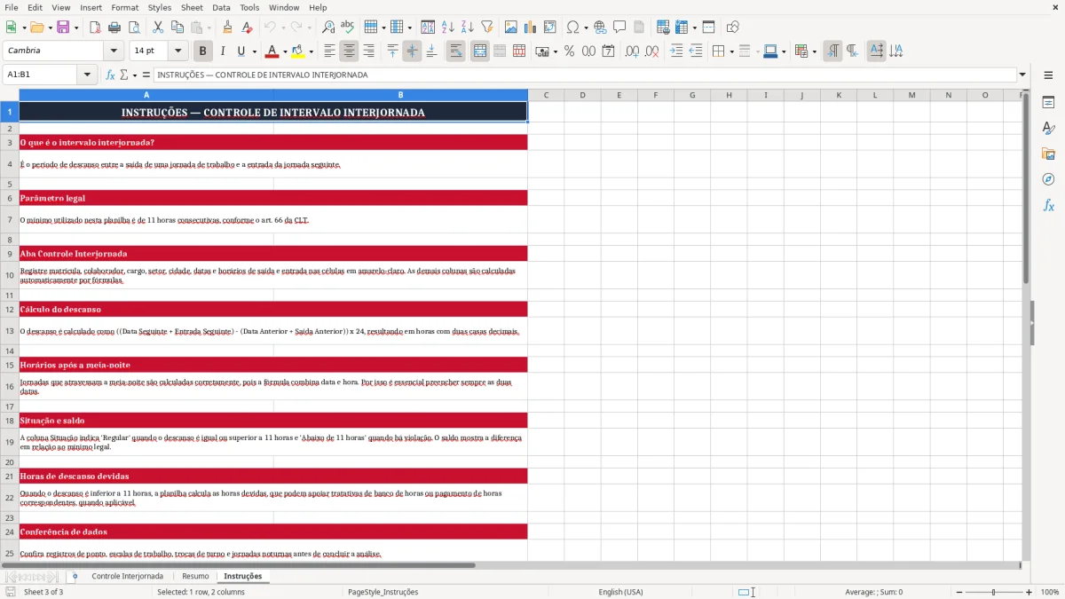Open the Data menu
Screen dimensions: 1065x599
[221, 7]
